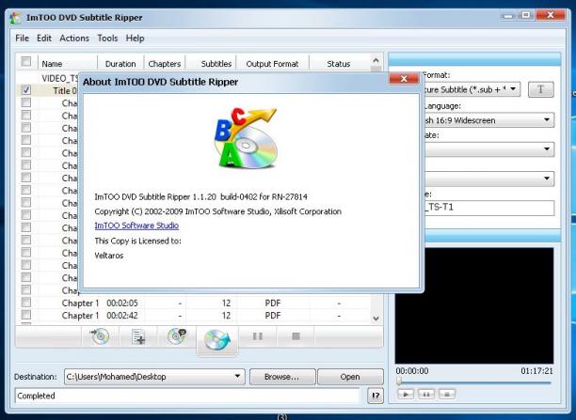Click the Stop ripping square icon in toolbar
576x420 pixels.
(x=296, y=336)
